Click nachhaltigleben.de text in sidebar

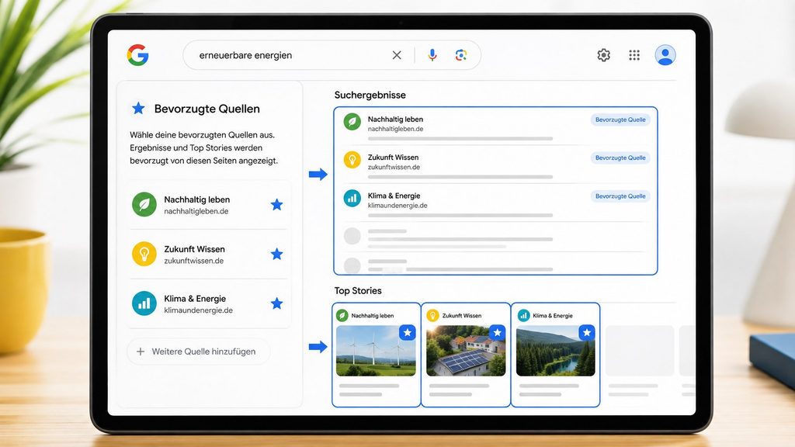pos(196,211)
